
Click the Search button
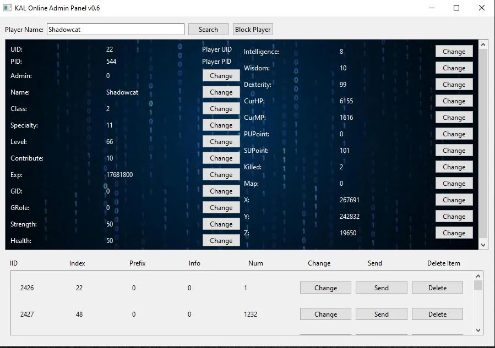tap(208, 29)
